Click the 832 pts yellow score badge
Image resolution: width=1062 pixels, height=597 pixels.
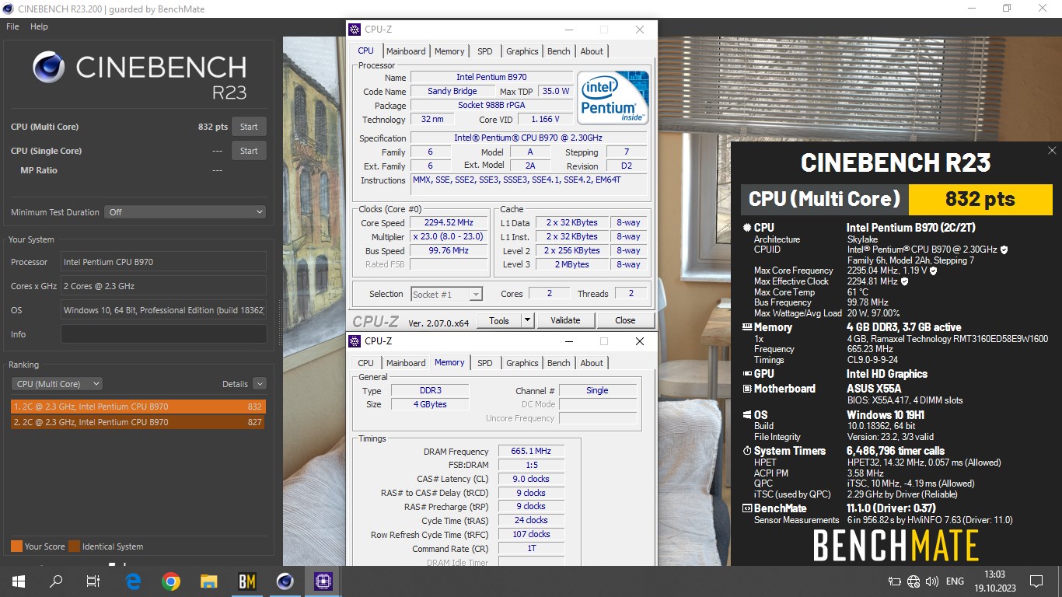[x=980, y=199]
